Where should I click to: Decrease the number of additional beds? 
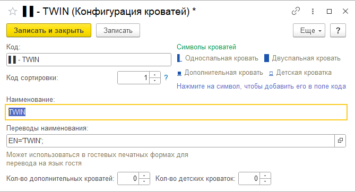pos(144,181)
